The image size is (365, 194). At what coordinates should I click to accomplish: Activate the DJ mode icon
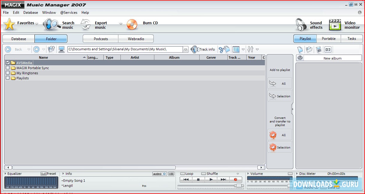[328, 50]
